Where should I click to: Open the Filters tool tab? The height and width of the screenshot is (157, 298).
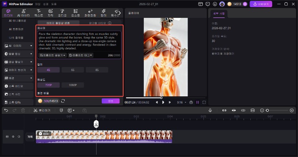[x=104, y=13]
